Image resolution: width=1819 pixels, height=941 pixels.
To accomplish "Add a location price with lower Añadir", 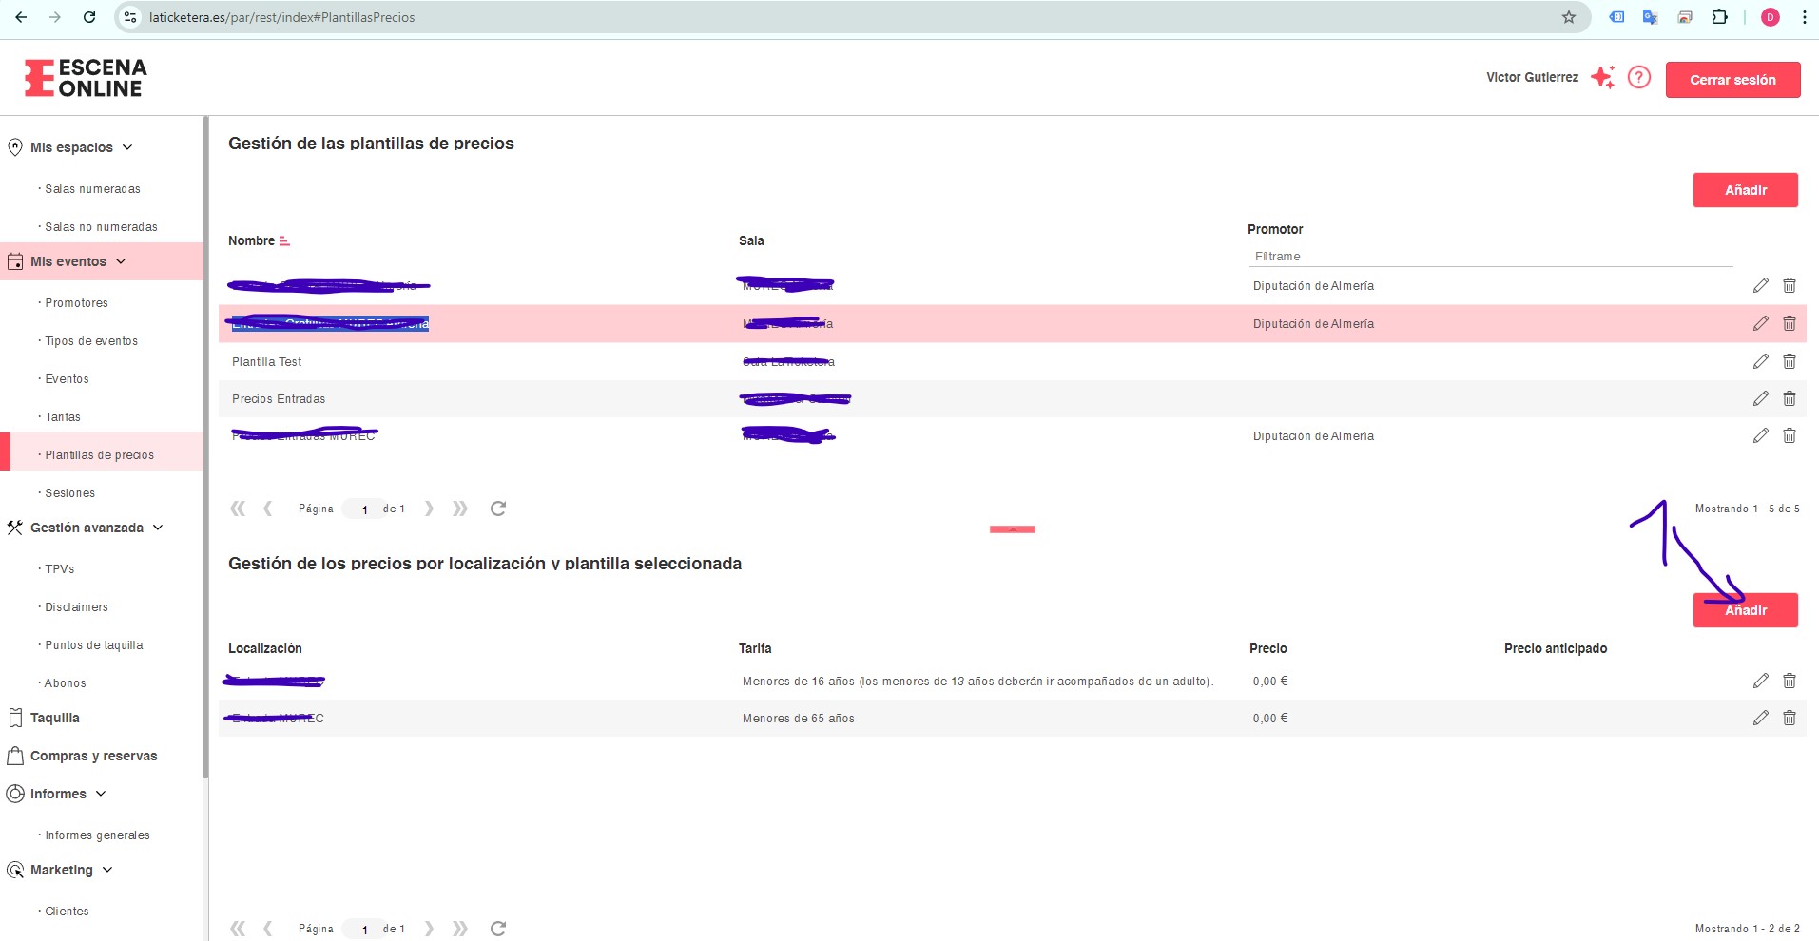I will pos(1745,610).
